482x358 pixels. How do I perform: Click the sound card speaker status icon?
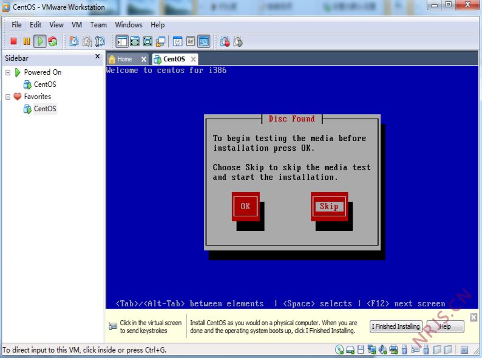point(382,349)
